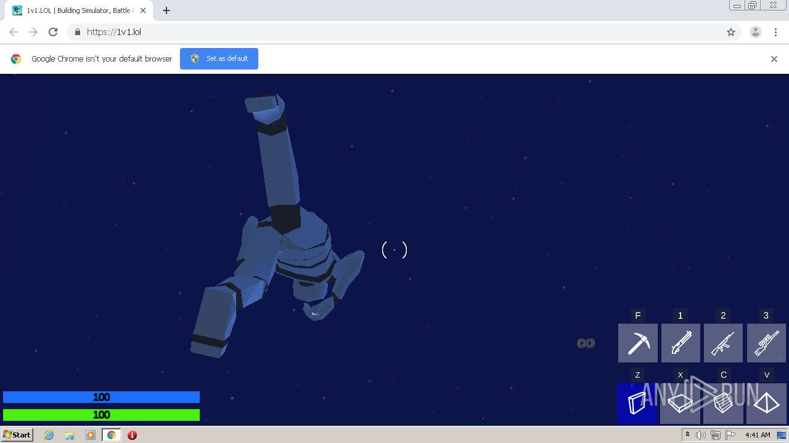The height and width of the screenshot is (443, 789).
Task: Click the 4:41 AM system clock
Action: pyautogui.click(x=758, y=435)
